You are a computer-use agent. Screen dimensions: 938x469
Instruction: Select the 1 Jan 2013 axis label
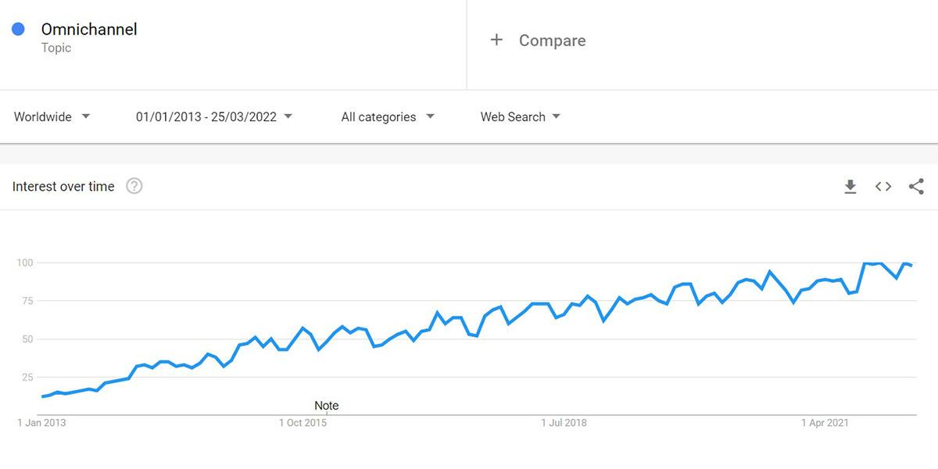coord(41,423)
